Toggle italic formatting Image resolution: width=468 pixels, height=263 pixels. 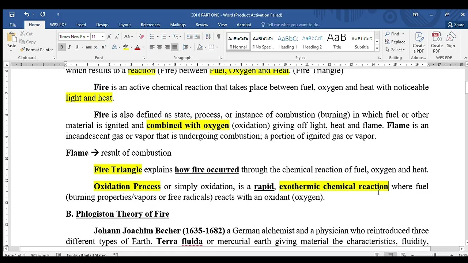[69, 47]
